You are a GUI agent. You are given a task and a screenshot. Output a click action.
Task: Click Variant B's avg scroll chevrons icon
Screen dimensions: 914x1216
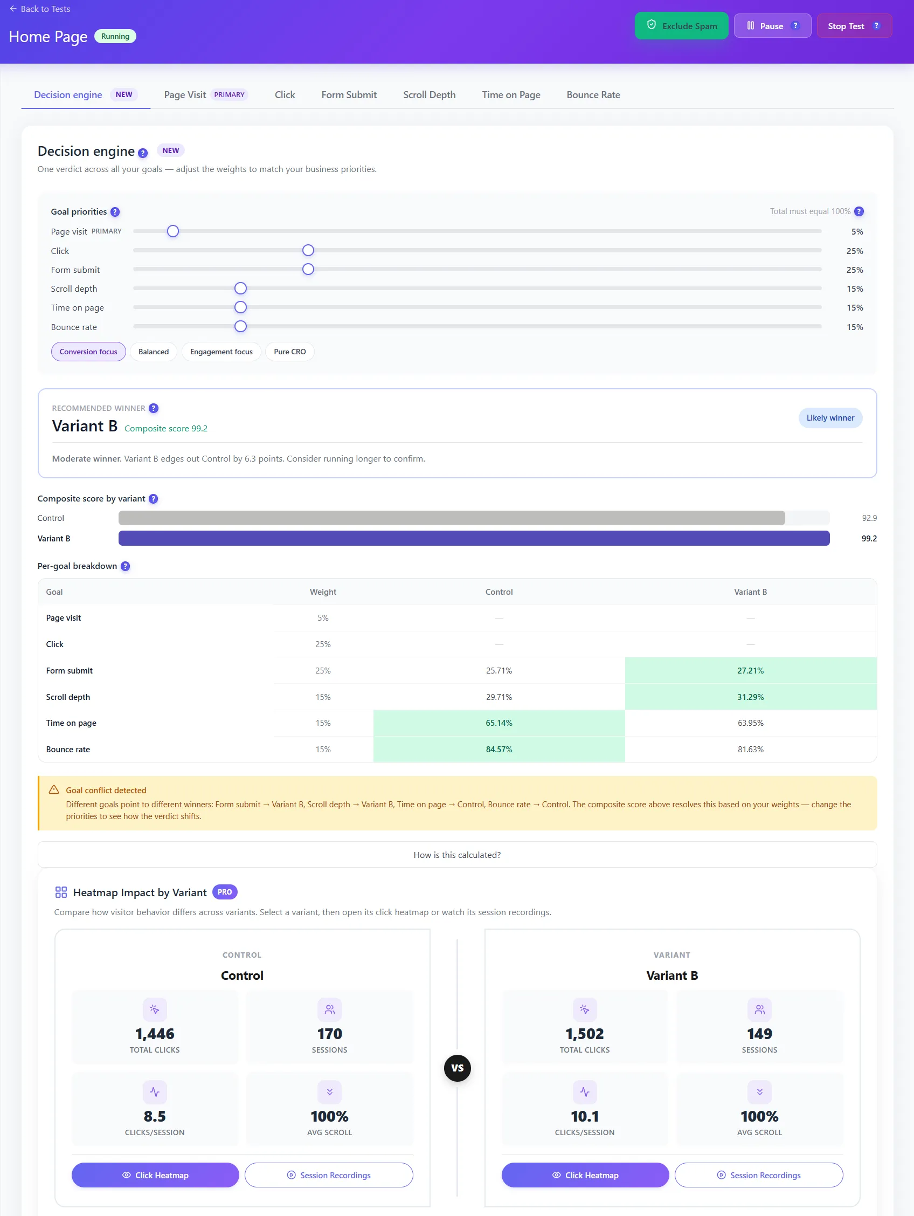(760, 1092)
